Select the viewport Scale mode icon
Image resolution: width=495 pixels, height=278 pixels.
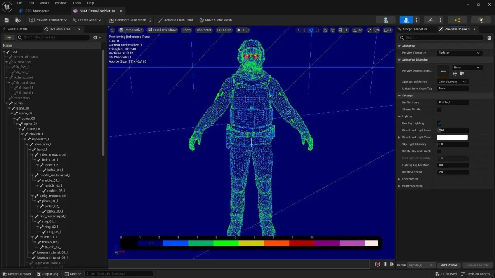[x=318, y=30]
